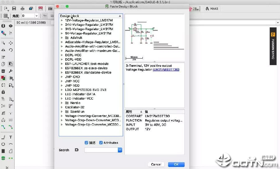280x169 pixels.
Task: Open the Fusion Sync side panel
Action: (x=273, y=46)
